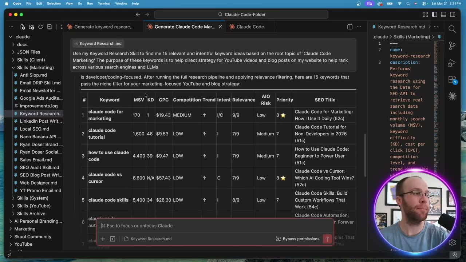This screenshot has height=262, width=466.
Task: Go forward with the navigation arrow
Action: (x=147, y=15)
